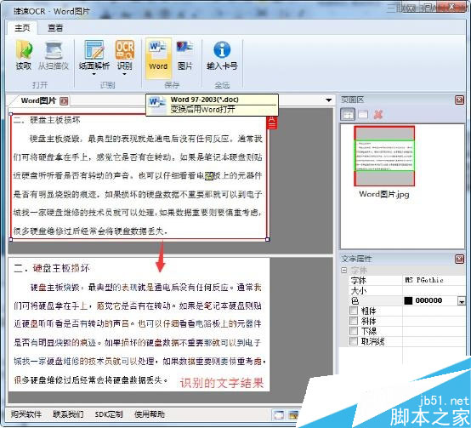Image resolution: width=471 pixels, height=428 pixels.
Task: Switch to the 主页 ribbon tab
Action: pos(22,28)
